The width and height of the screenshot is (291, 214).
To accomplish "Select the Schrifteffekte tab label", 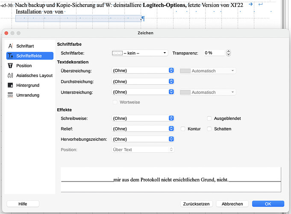I will [x=29, y=56].
